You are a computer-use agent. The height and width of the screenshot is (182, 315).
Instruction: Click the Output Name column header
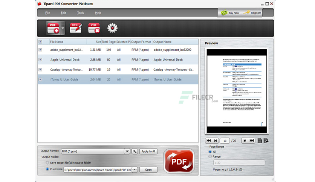(175, 42)
